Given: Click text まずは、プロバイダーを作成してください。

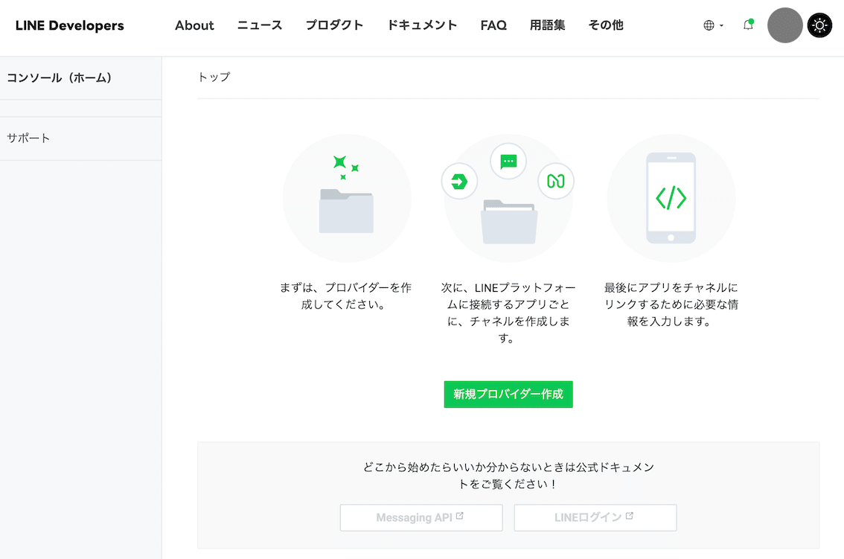Looking at the screenshot, I should pos(345,296).
